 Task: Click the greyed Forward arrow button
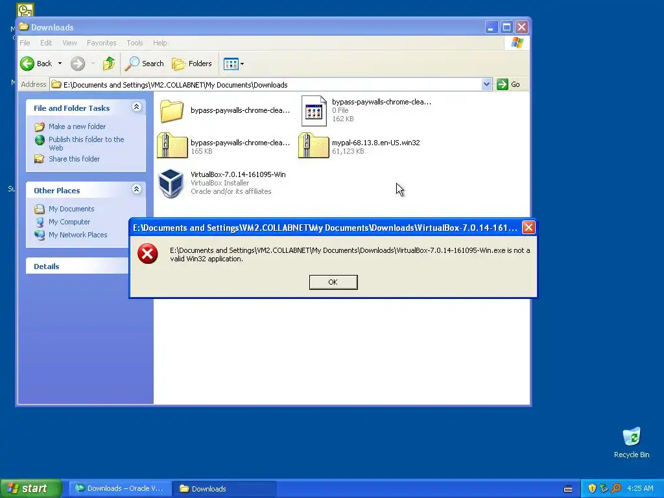pos(78,64)
